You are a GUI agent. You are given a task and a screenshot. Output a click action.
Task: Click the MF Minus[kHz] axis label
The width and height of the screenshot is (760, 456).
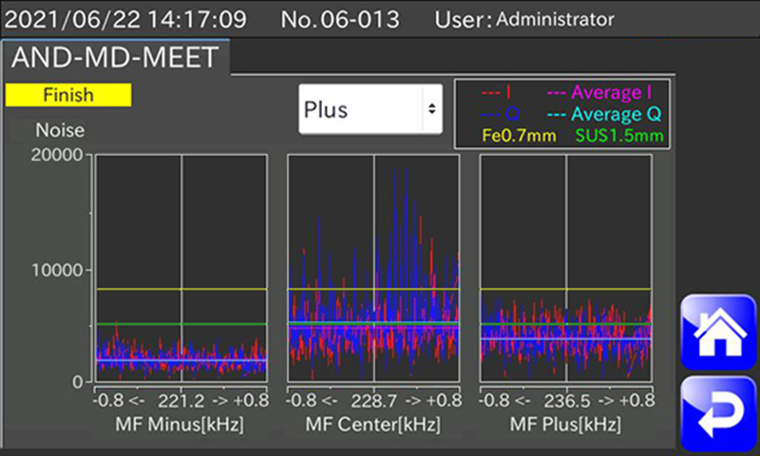(x=180, y=424)
